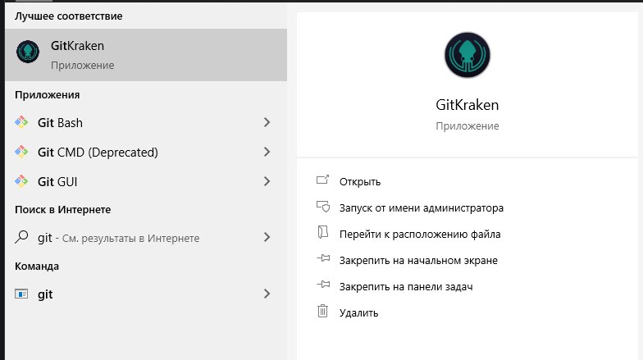Click the pin icon for Закрепить на панели задач

[323, 284]
